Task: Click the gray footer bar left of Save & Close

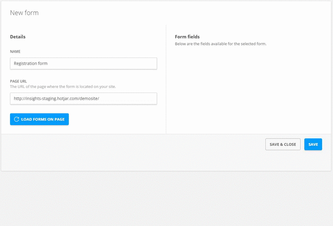Action: [x=125, y=150]
